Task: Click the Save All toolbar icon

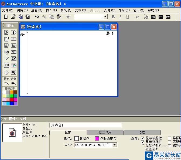Action: click(x=21, y=17)
